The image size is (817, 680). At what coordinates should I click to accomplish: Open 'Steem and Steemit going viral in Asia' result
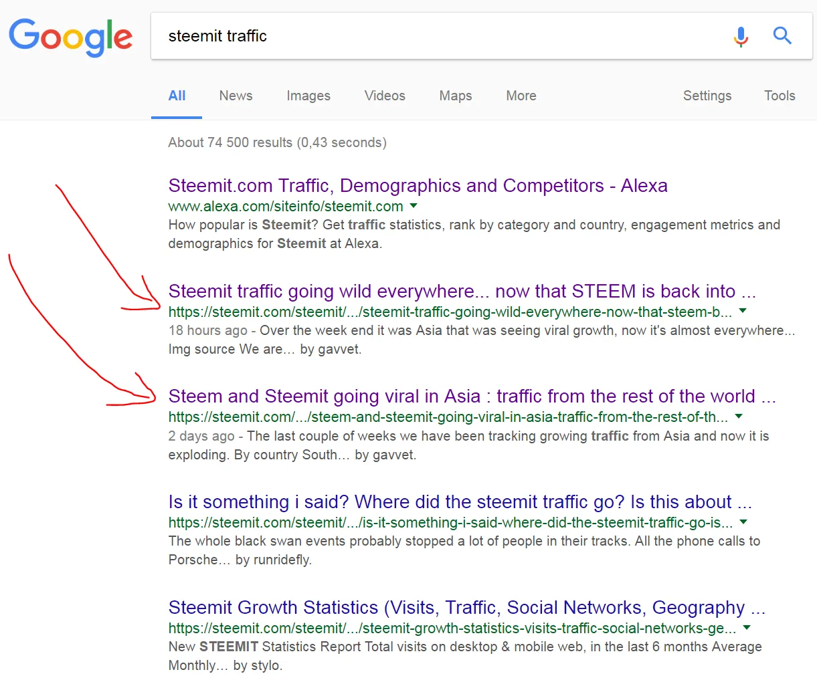pyautogui.click(x=472, y=396)
